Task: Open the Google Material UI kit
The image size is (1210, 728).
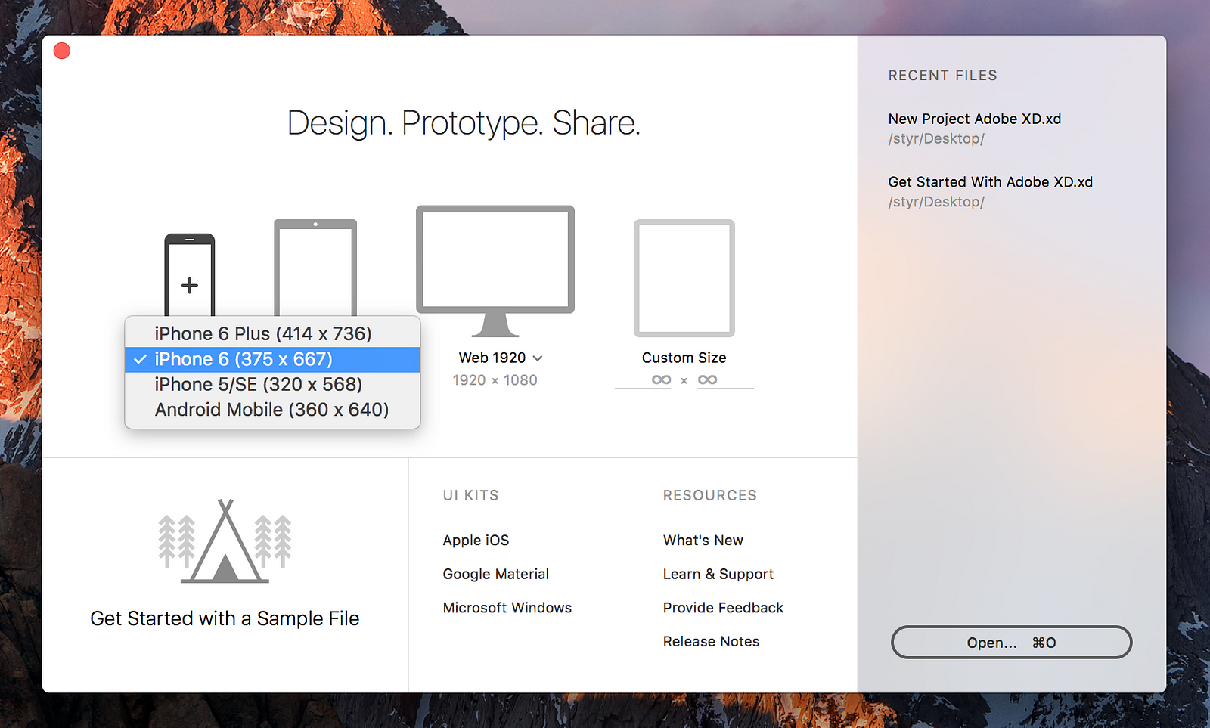Action: click(x=496, y=574)
